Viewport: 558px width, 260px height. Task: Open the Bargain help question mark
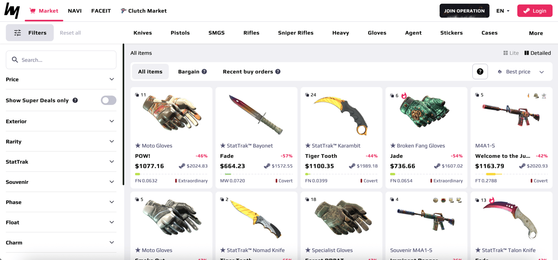click(x=204, y=71)
